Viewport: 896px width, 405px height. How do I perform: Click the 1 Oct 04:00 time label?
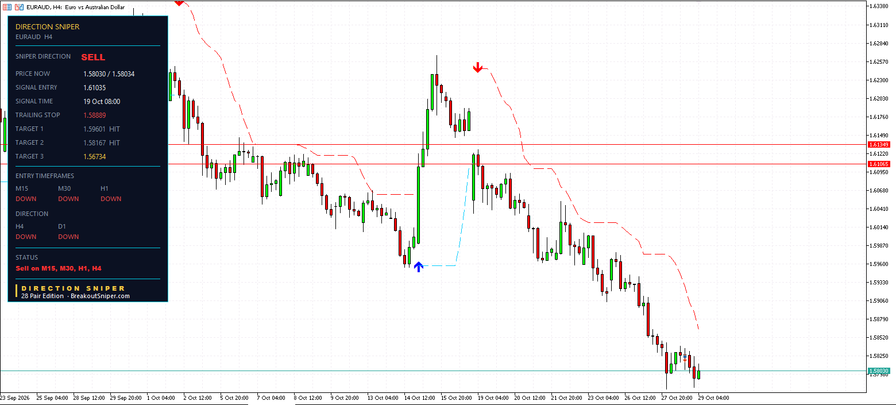(x=161, y=398)
